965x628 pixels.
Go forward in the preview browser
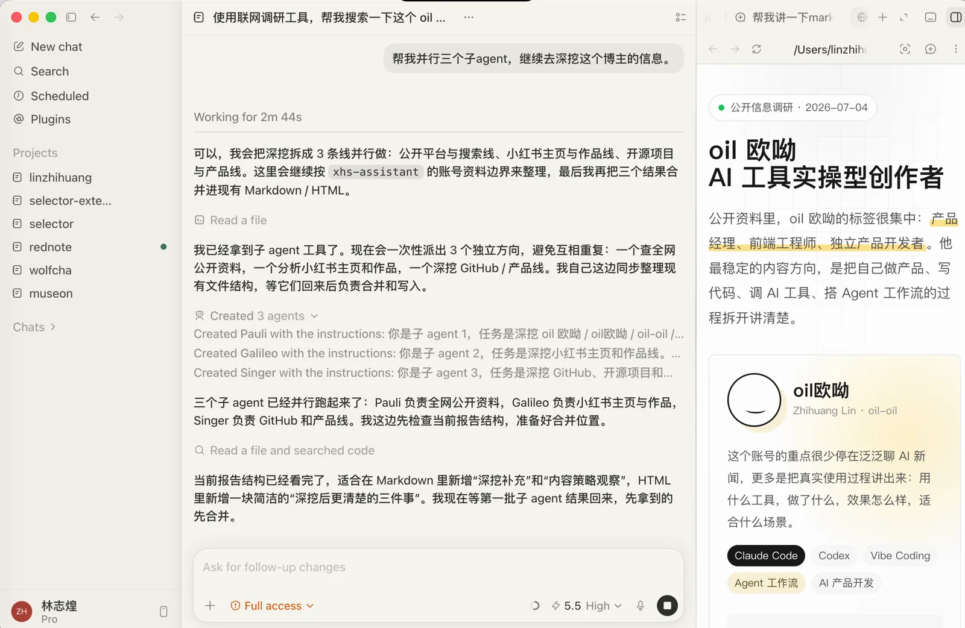click(735, 49)
